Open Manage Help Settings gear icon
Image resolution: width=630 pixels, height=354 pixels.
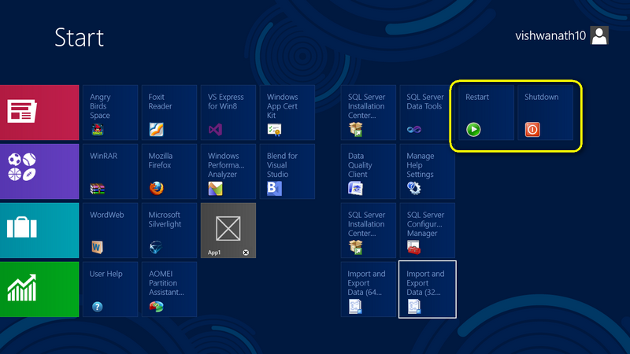[x=414, y=188]
